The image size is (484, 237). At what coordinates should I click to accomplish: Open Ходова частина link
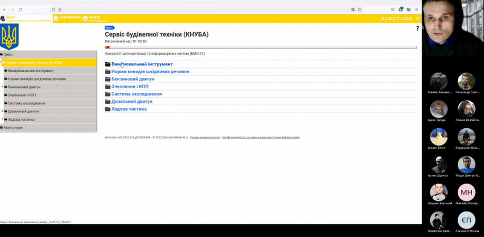click(129, 109)
